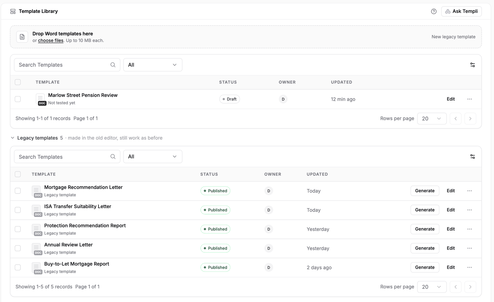The width and height of the screenshot is (494, 302).
Task: Click DOC icon of Marlow Street Pension Review
Action: [x=41, y=100]
